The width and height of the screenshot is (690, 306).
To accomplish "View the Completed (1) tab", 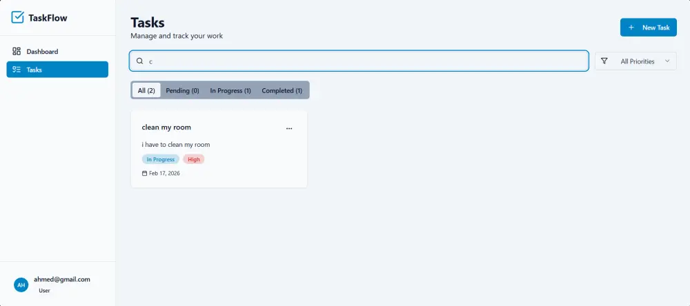I will (x=282, y=90).
